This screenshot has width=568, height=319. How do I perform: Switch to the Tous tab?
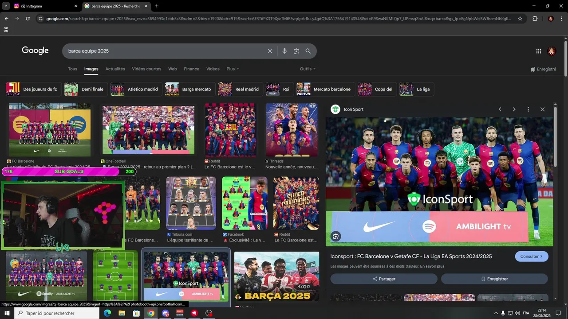point(72,69)
